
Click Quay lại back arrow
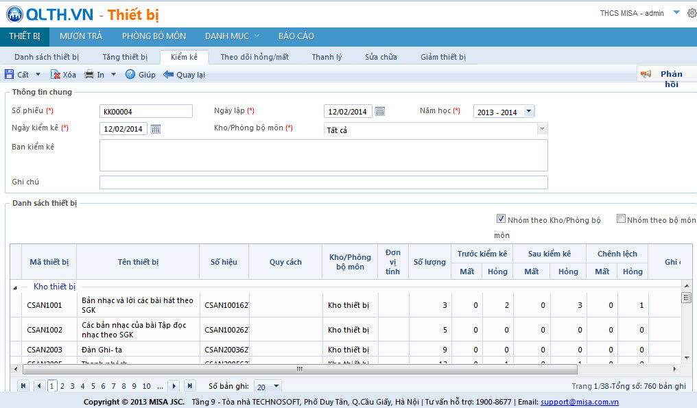point(168,75)
